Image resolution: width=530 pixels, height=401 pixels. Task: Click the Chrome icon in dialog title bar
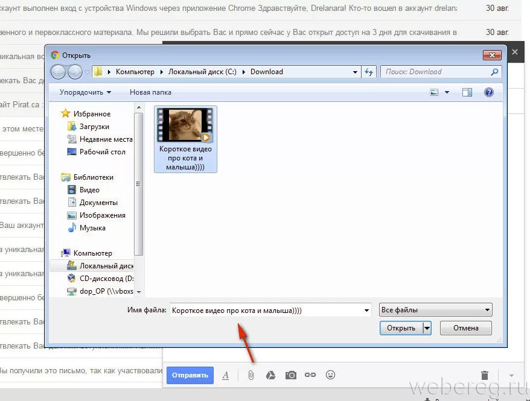(55, 55)
